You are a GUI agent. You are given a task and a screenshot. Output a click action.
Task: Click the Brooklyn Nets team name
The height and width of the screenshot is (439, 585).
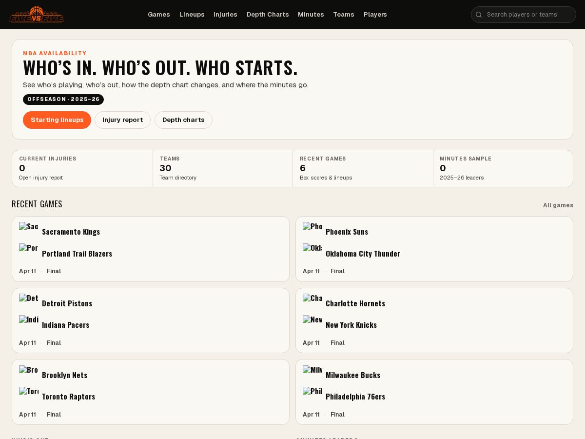64,375
